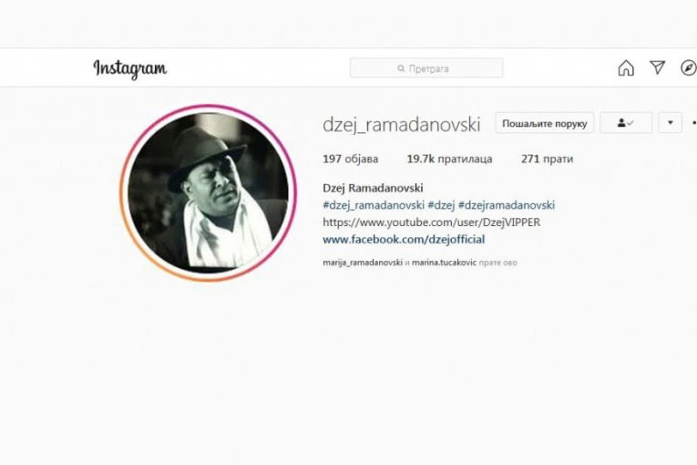Click the Пошаљите поруку button
Screen dimensions: 697x465
545,123
